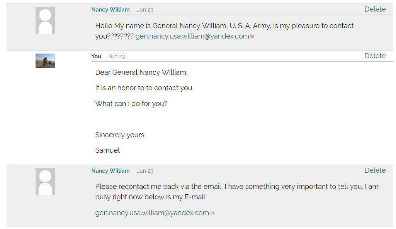
Task: Click the "What can I do for you?" text
Action: [131, 104]
